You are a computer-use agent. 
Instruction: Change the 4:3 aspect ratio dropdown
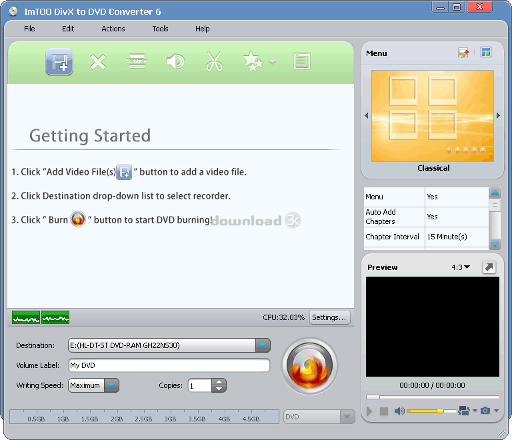click(x=460, y=267)
